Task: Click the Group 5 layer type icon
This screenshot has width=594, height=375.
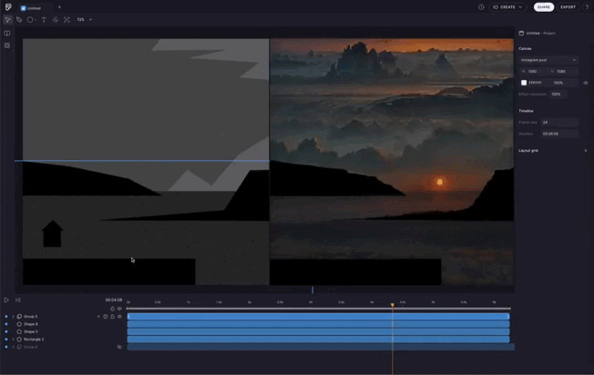Action: 19,317
